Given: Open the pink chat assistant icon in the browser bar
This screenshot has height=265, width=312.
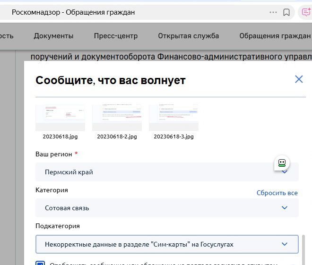Looking at the screenshot, I should click(x=306, y=12).
